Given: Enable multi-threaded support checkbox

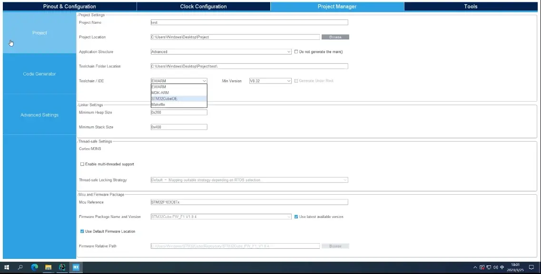Looking at the screenshot, I should tap(82, 164).
